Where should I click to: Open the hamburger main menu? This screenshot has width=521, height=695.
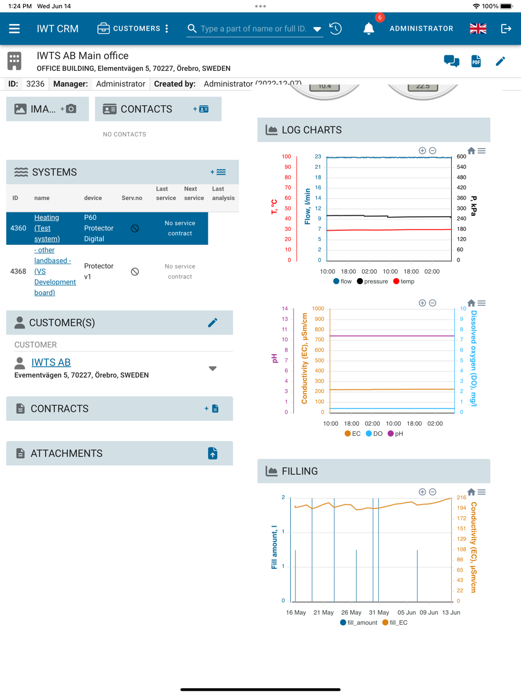pyautogui.click(x=15, y=29)
